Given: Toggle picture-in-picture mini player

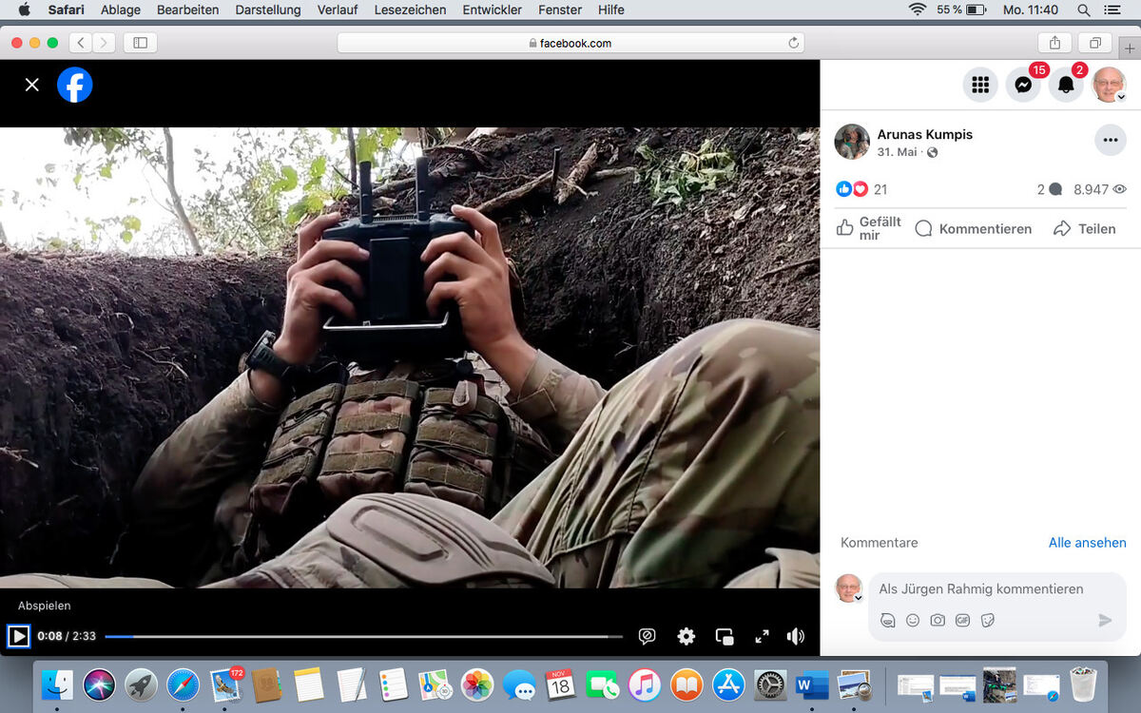Looking at the screenshot, I should tap(725, 636).
